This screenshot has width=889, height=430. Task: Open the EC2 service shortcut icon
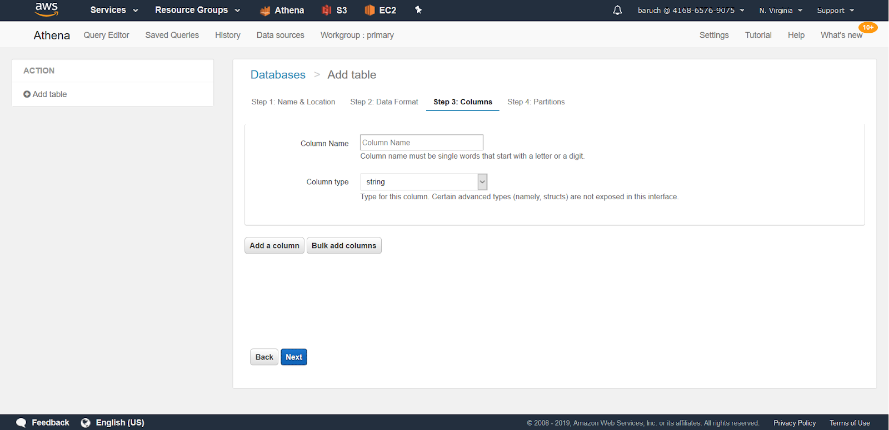click(369, 10)
